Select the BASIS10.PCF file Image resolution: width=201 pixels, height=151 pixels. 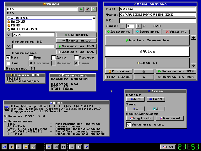(50, 29)
